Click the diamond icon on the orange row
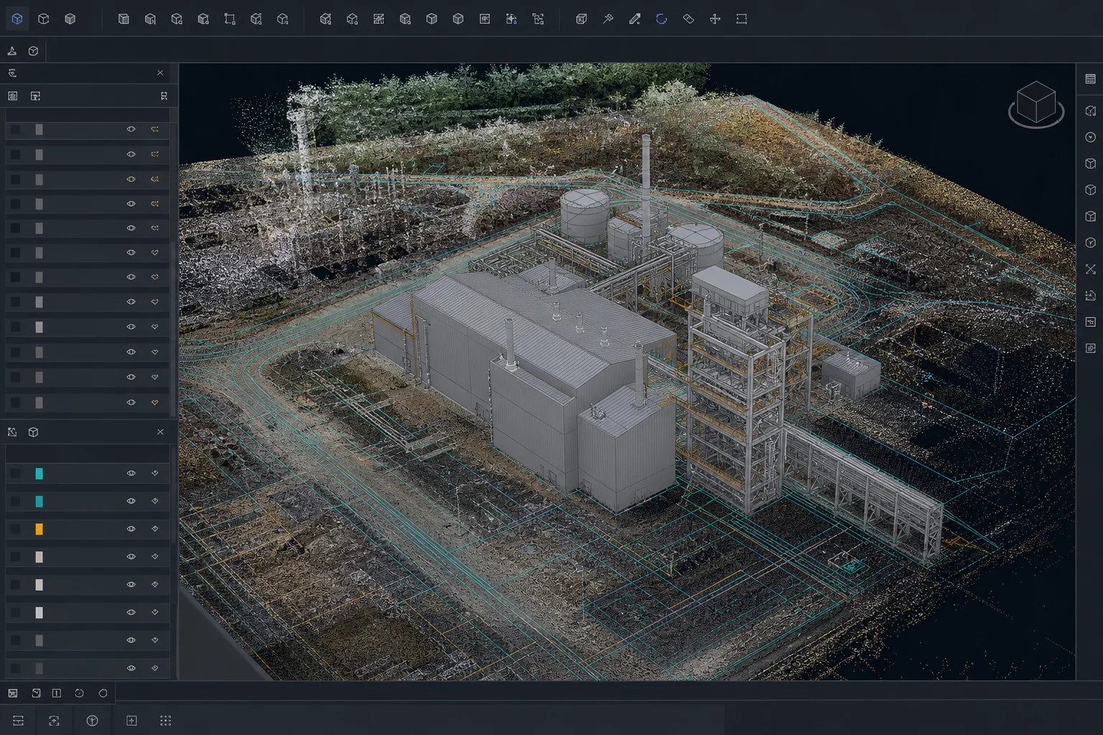Screen dimensions: 1103x735 154,529
